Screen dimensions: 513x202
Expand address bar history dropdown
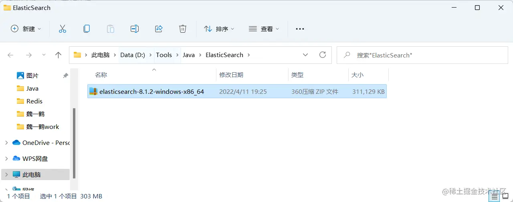pos(305,55)
